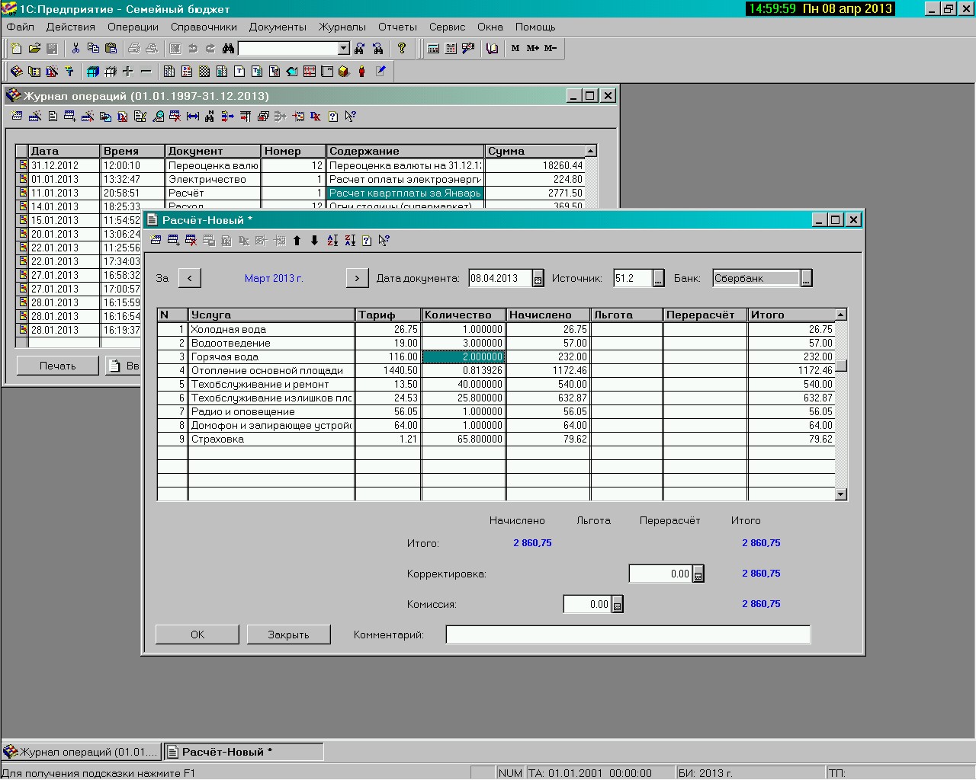Click the OK button
This screenshot has height=780, width=976.
tap(197, 635)
